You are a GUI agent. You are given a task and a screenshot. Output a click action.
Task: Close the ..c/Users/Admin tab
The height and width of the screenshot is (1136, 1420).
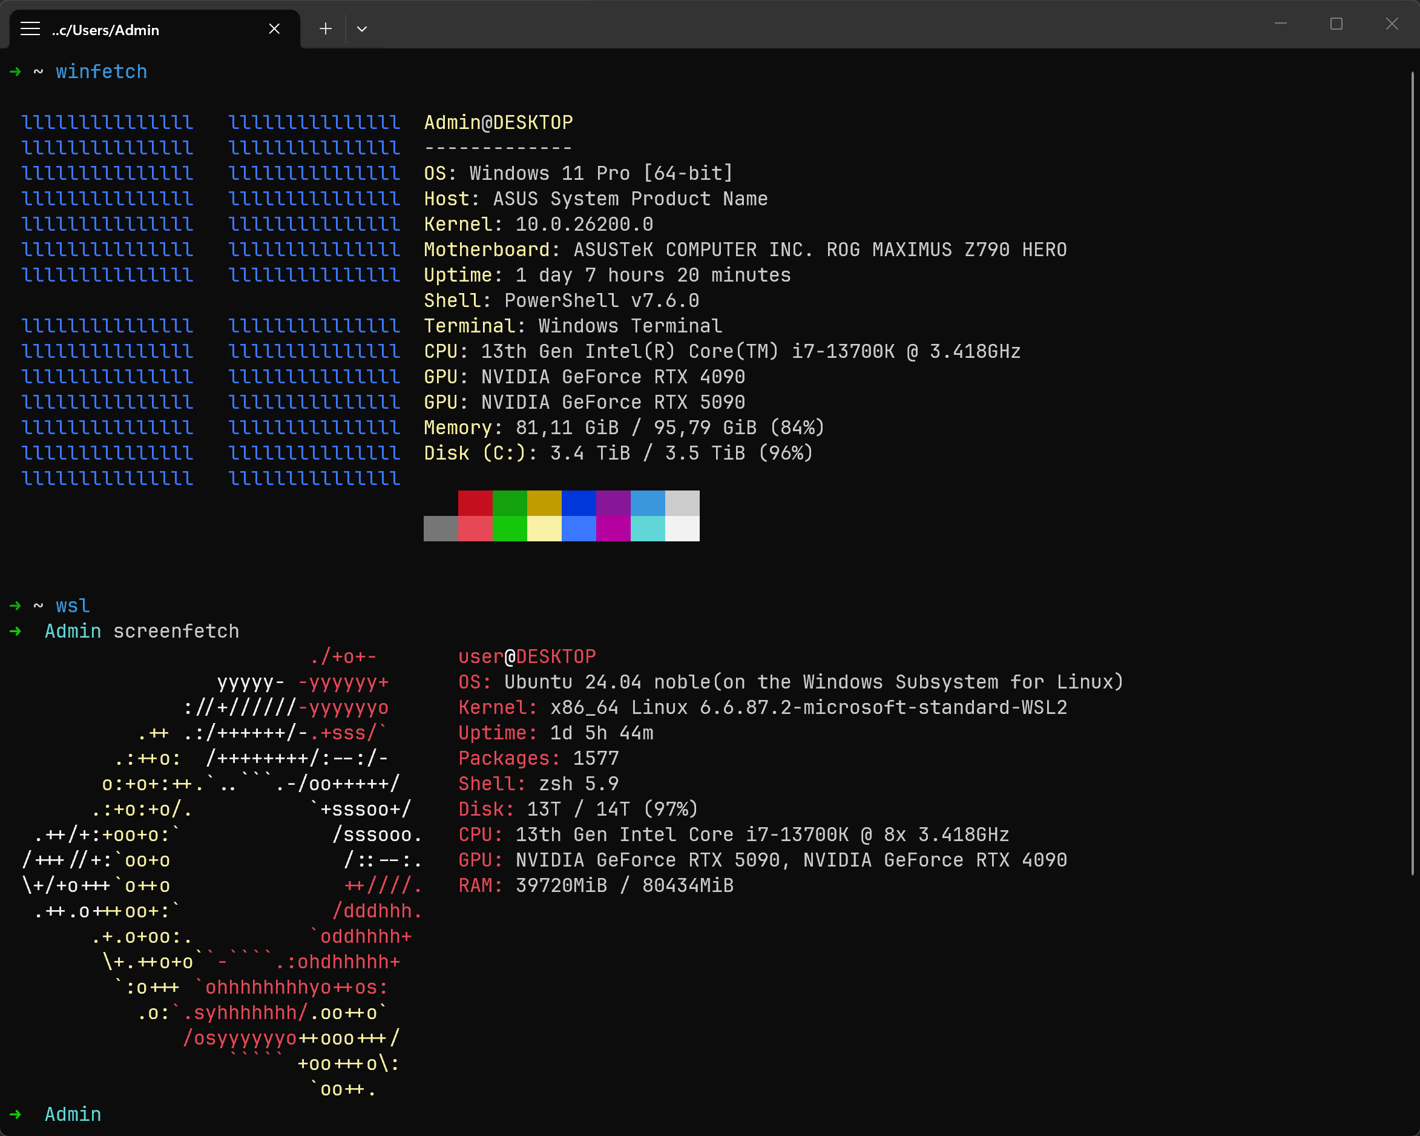[x=275, y=29]
